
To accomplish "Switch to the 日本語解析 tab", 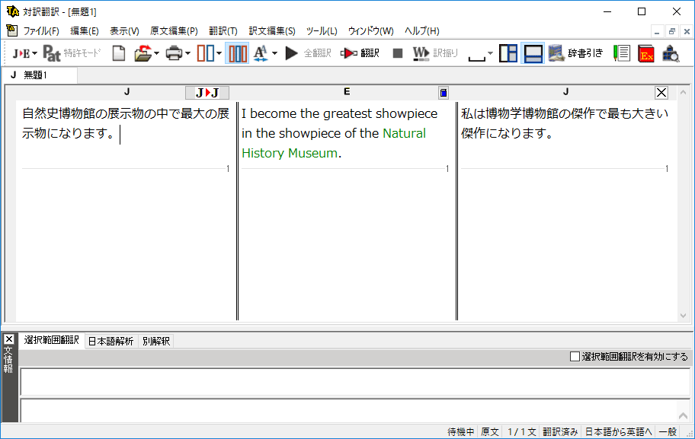I will 110,341.
